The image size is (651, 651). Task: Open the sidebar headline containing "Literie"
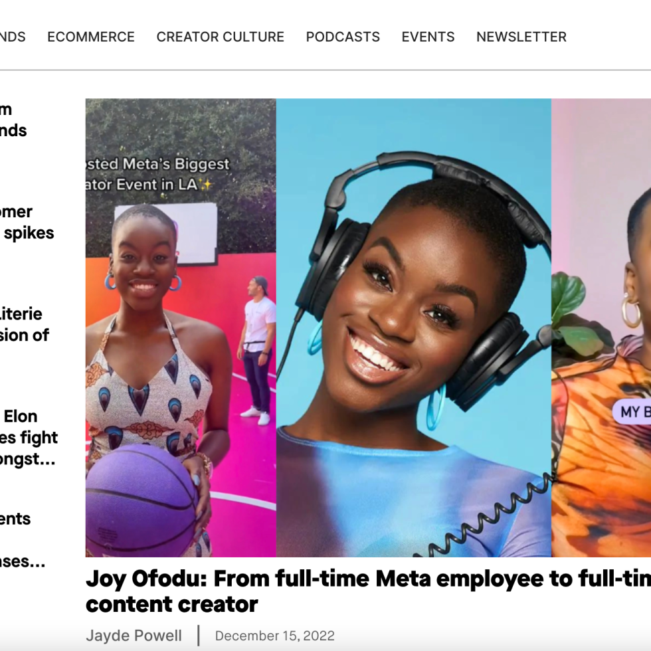[x=25, y=324]
